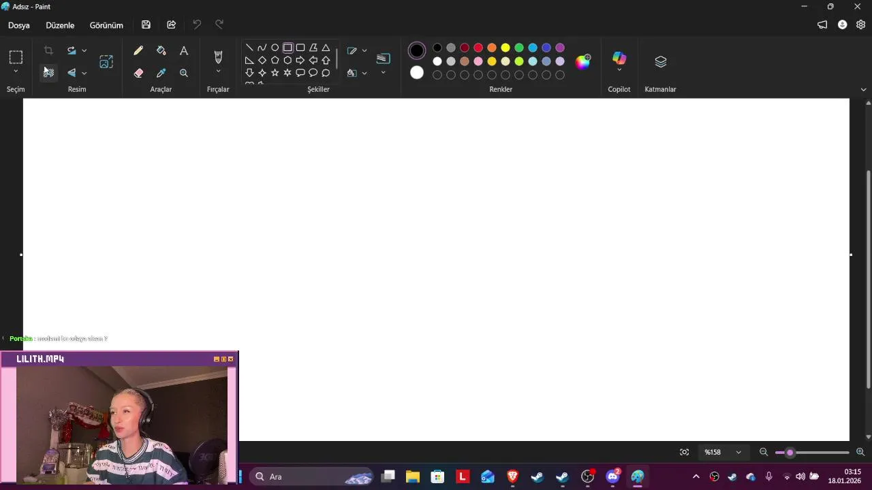Select the Eraser tool
The height and width of the screenshot is (490, 872).
[138, 73]
